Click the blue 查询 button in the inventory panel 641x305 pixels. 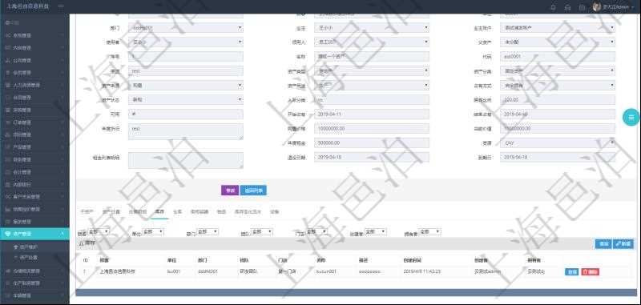(603, 243)
